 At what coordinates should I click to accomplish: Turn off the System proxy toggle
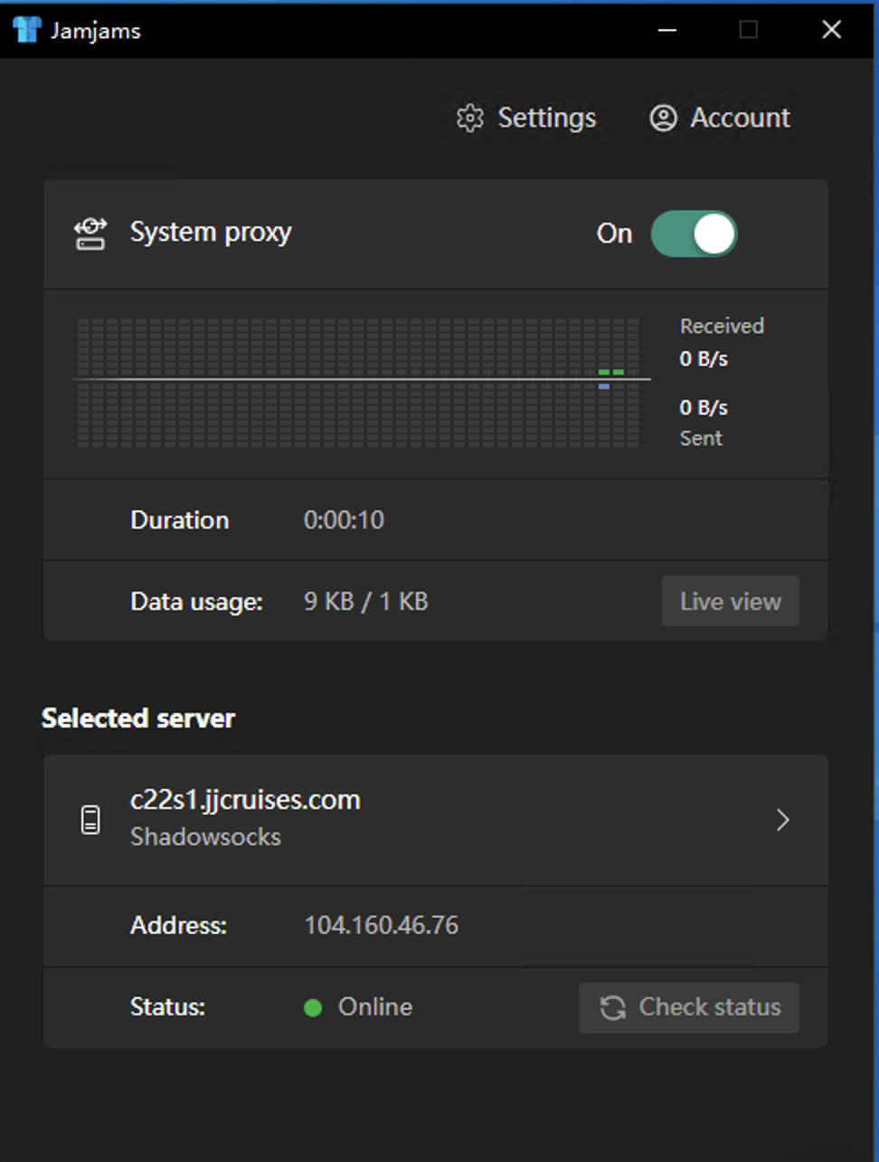click(x=695, y=233)
